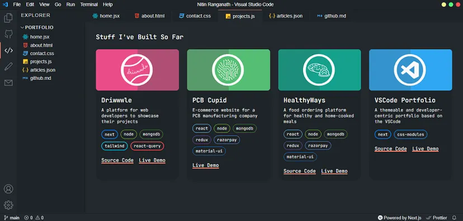Click the warnings count in status bar
463x221 pixels.
(40, 218)
